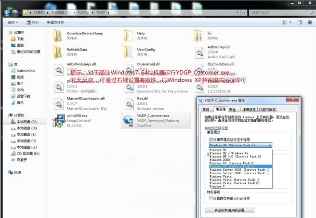The image size is (316, 218).
Task: Switch to the 详细信息 tab
Action: [x=249, y=110]
